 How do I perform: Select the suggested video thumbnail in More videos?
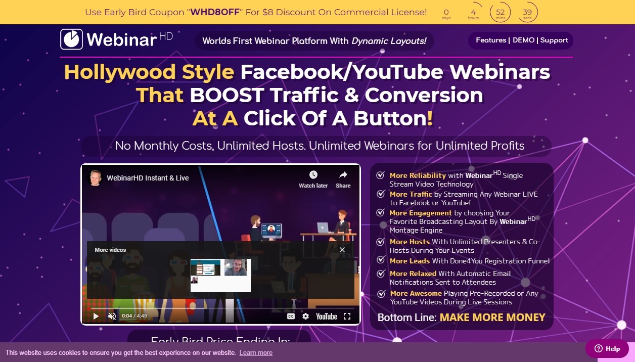(x=220, y=276)
